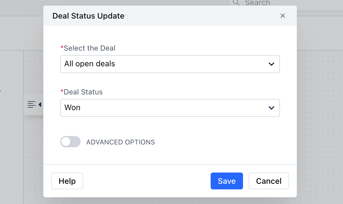This screenshot has width=343, height=204.
Task: Click chevron beside Won value
Action: coord(271,108)
